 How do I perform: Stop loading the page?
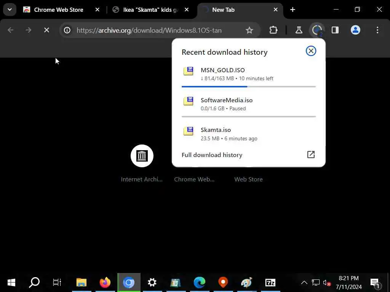pyautogui.click(x=46, y=30)
